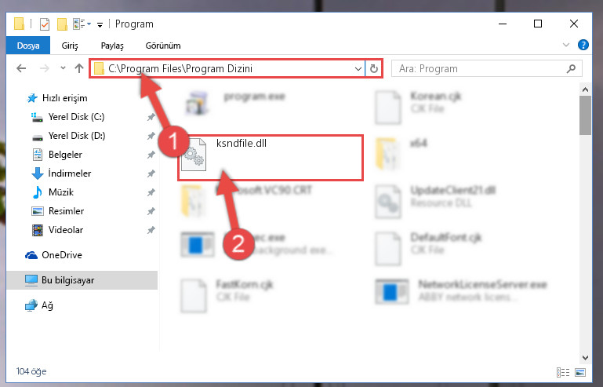Click the Back navigation arrow
The height and width of the screenshot is (387, 603).
(x=21, y=68)
